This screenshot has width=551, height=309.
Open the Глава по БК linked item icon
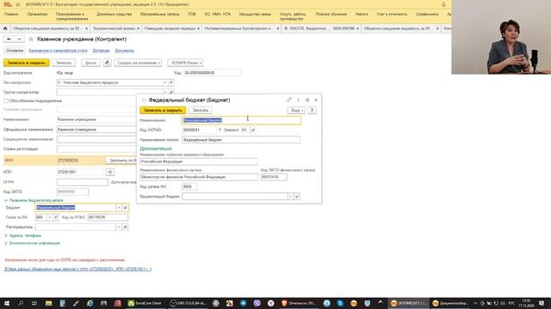point(55,217)
